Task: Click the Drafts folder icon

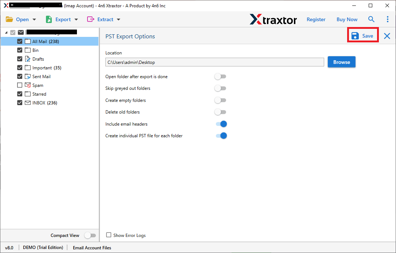Action: [x=28, y=59]
